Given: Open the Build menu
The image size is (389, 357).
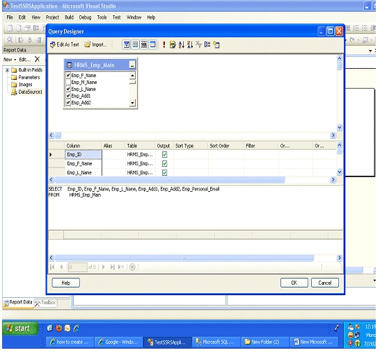Looking at the screenshot, I should [x=69, y=17].
